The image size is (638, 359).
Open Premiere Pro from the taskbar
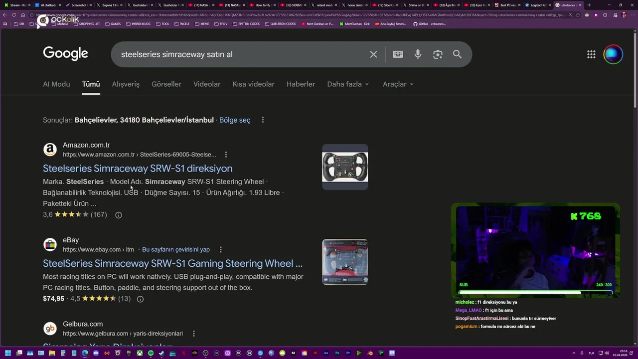(348, 353)
